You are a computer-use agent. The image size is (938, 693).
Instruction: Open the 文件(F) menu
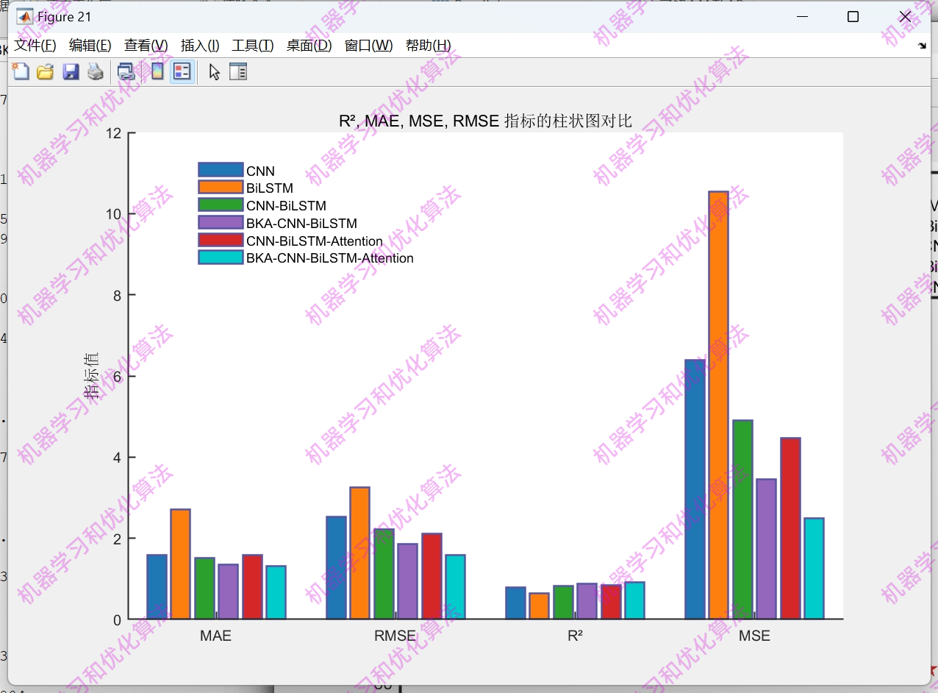pos(35,46)
